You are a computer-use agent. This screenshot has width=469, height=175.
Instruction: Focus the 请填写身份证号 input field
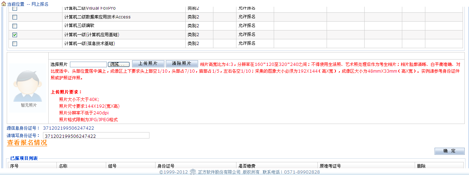[x=96, y=136]
